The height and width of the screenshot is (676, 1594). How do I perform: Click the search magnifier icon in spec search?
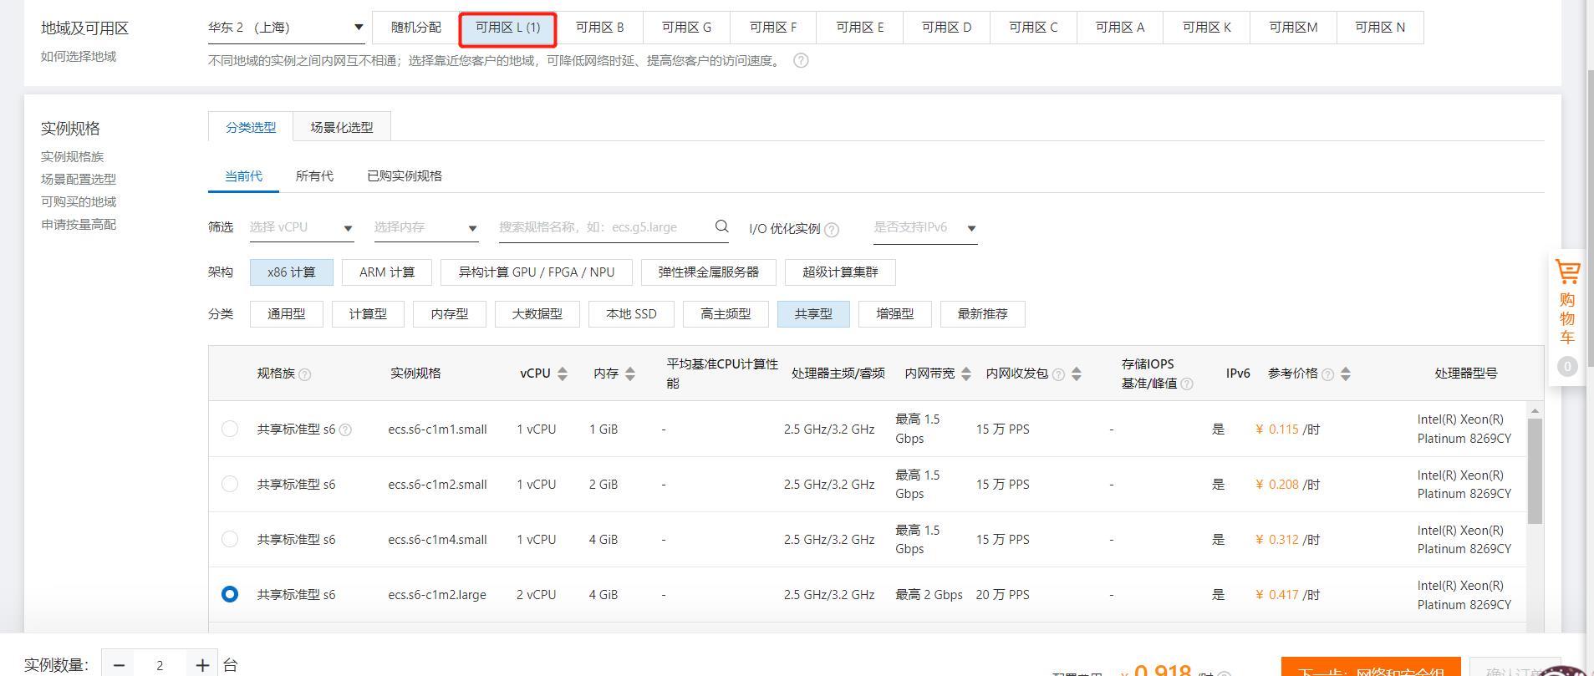pos(722,226)
